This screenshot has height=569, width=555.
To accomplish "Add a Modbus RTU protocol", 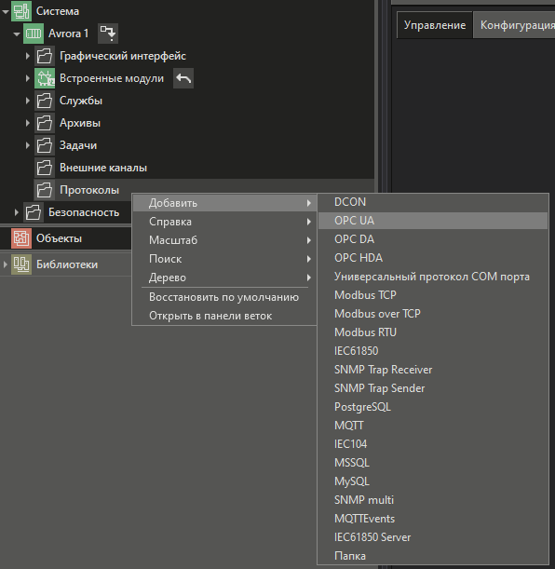I will point(433,332).
